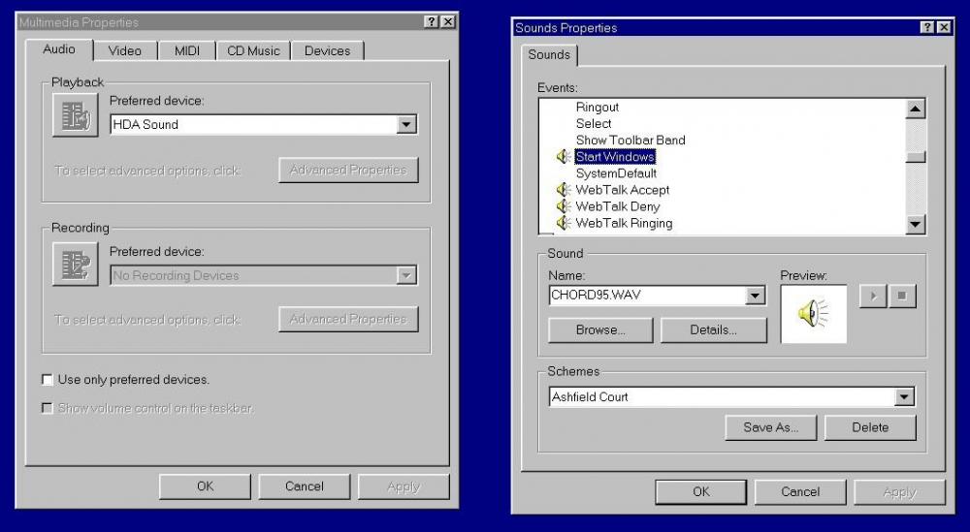Click the HDA Sound device field
Screen dimensions: 970x532
pos(253,124)
